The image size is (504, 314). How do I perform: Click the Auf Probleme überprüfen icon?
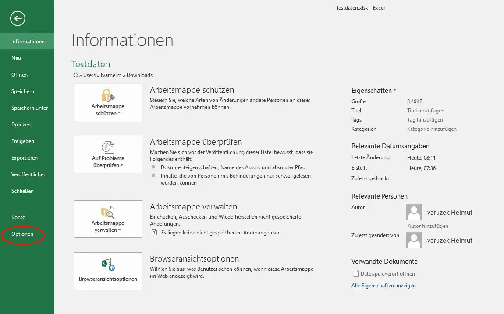(108, 147)
